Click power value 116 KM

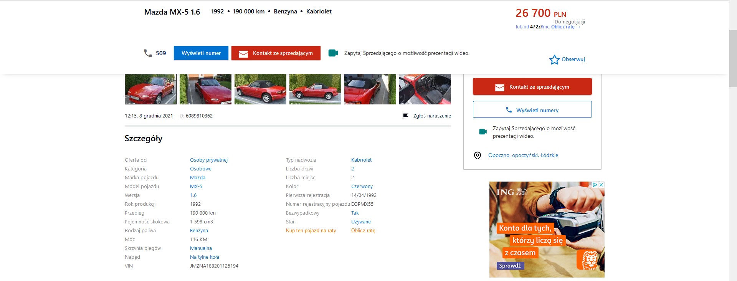(198, 239)
